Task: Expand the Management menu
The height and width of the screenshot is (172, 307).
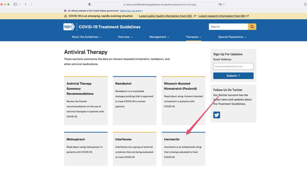Action: click(x=159, y=37)
